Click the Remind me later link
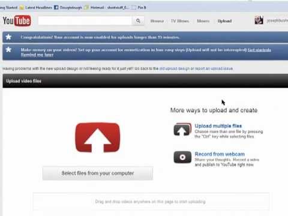 pyautogui.click(x=37, y=55)
